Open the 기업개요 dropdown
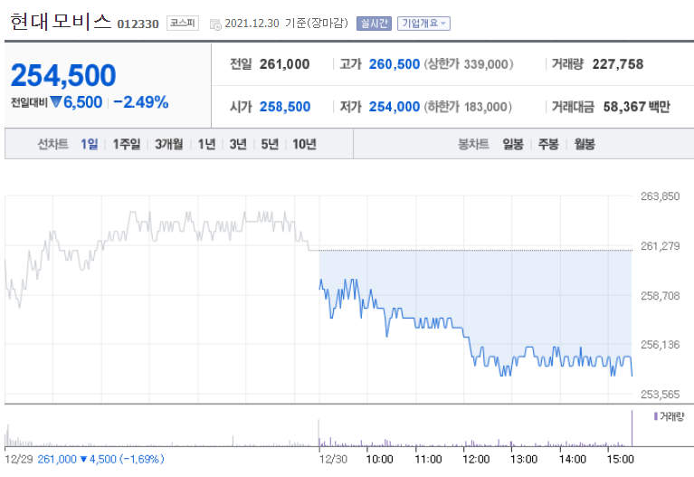 coord(423,24)
